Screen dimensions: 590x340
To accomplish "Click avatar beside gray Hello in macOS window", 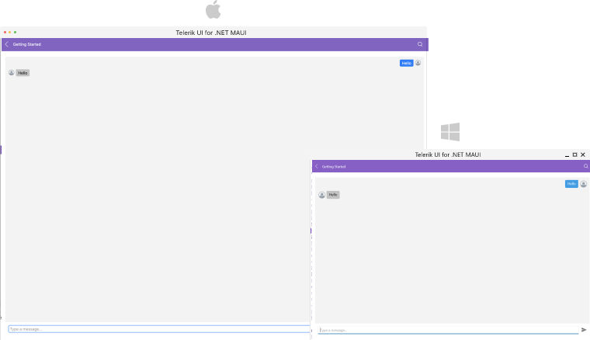I will pos(12,73).
